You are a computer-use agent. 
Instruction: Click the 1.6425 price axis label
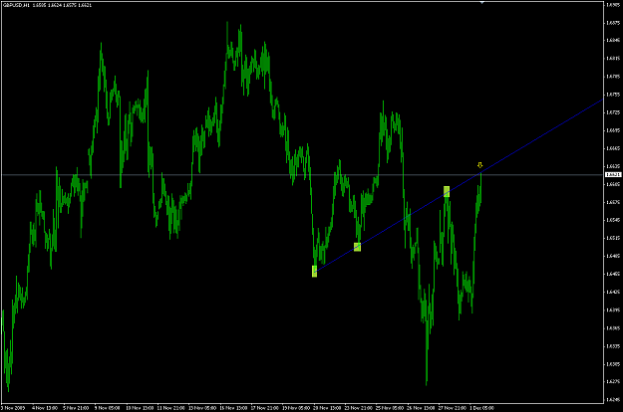pos(613,292)
